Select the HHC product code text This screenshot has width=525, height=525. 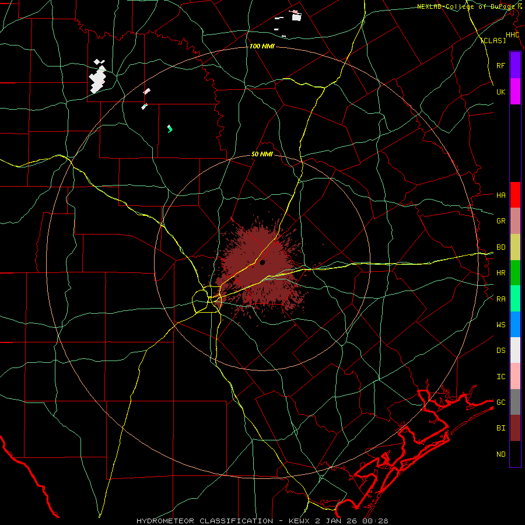513,35
